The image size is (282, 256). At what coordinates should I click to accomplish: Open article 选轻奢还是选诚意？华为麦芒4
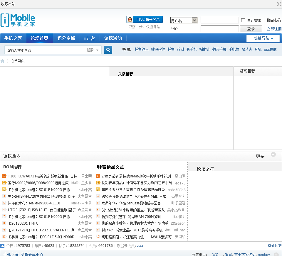pos(134,196)
